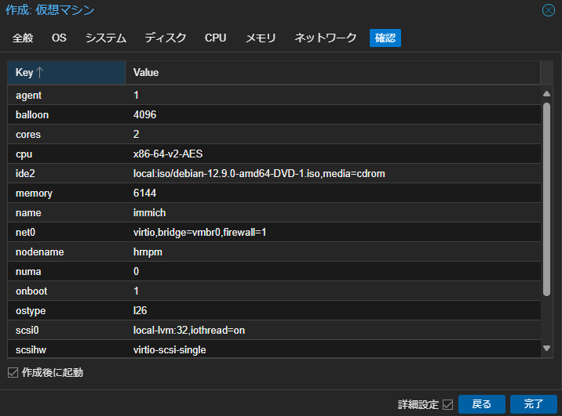Image resolution: width=562 pixels, height=416 pixels.
Task: Open the ディスク tab
Action: coord(166,38)
